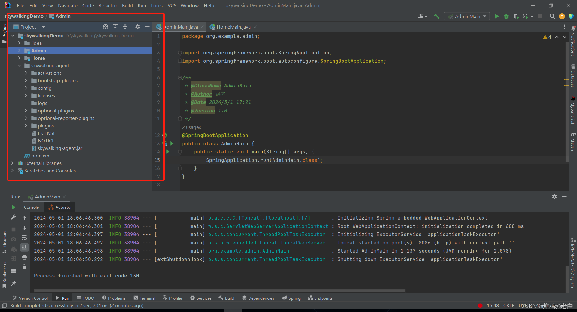Open the Terminal tool window
The width and height of the screenshot is (577, 312).
coord(145,298)
